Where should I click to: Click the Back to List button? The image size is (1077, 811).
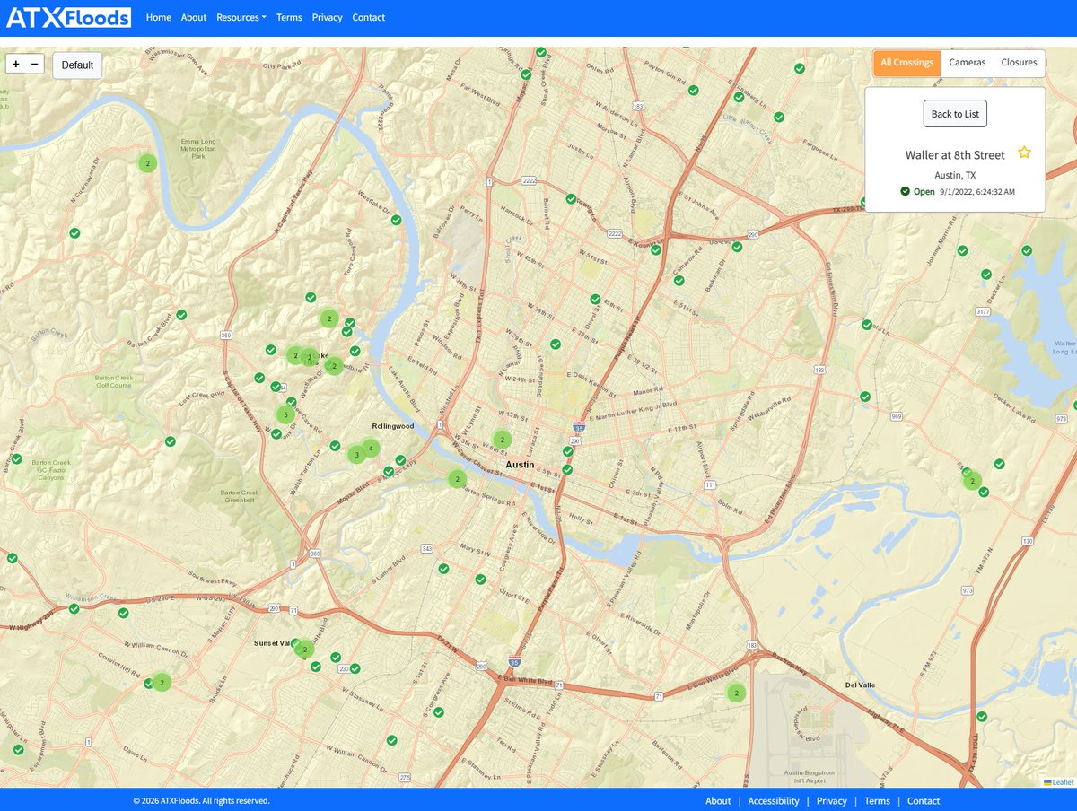pos(955,114)
